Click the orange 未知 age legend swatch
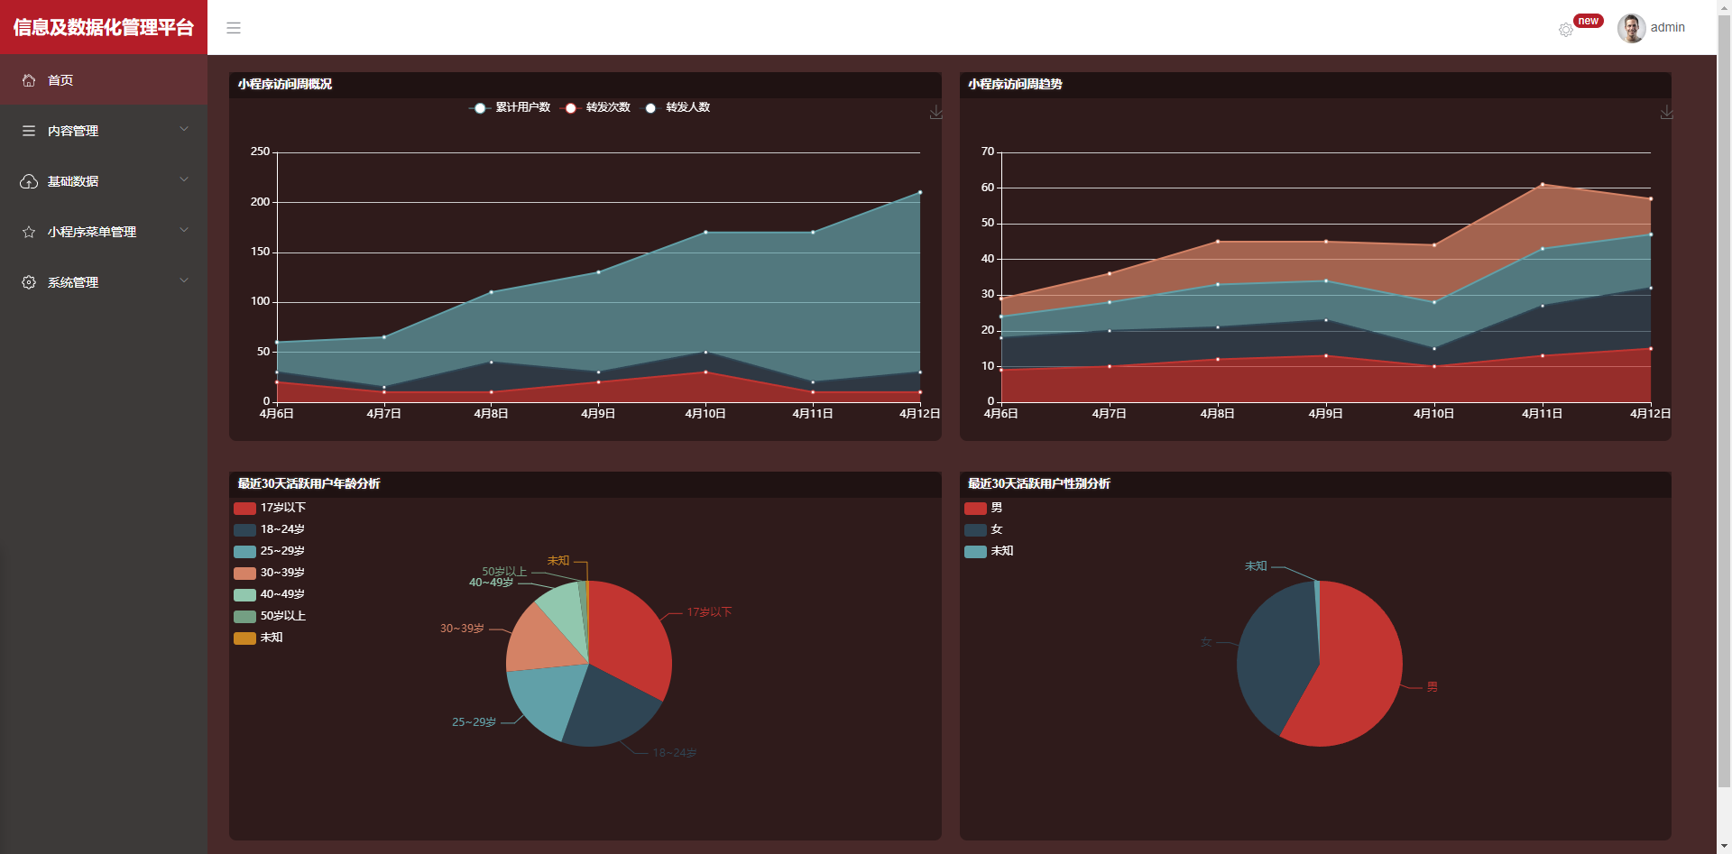 (x=244, y=638)
